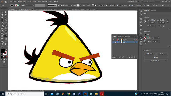
Task: Select the Type tool
Action: 6,18
